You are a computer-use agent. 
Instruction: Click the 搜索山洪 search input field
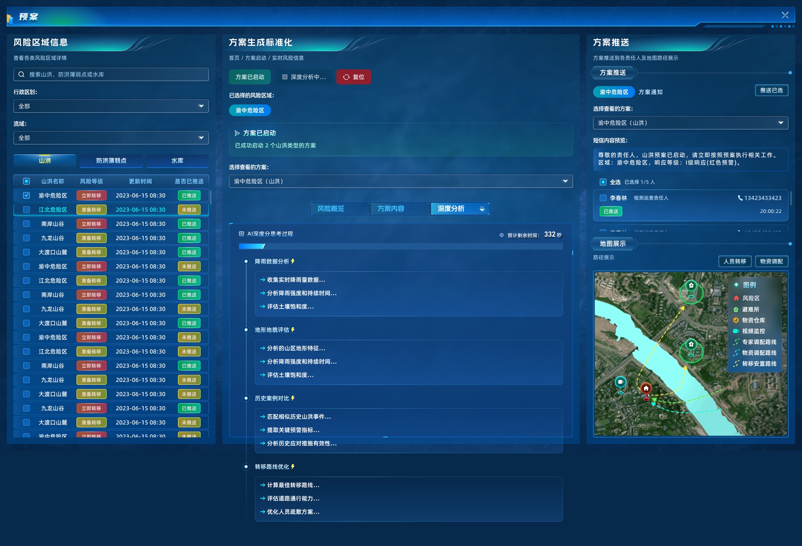pos(111,74)
